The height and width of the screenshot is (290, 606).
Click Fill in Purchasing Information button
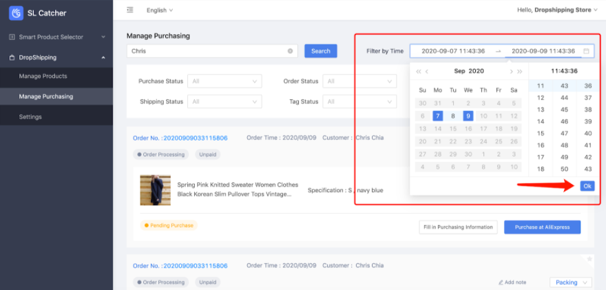(x=458, y=227)
